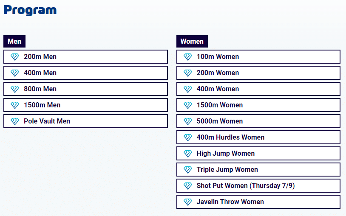The width and height of the screenshot is (346, 216).
Task: Click the diamond icon beside 100m Women
Action: tap(188, 57)
